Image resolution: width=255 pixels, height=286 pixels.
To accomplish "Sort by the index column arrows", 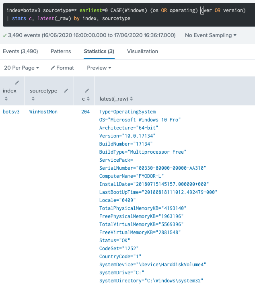I will click(x=6, y=99).
